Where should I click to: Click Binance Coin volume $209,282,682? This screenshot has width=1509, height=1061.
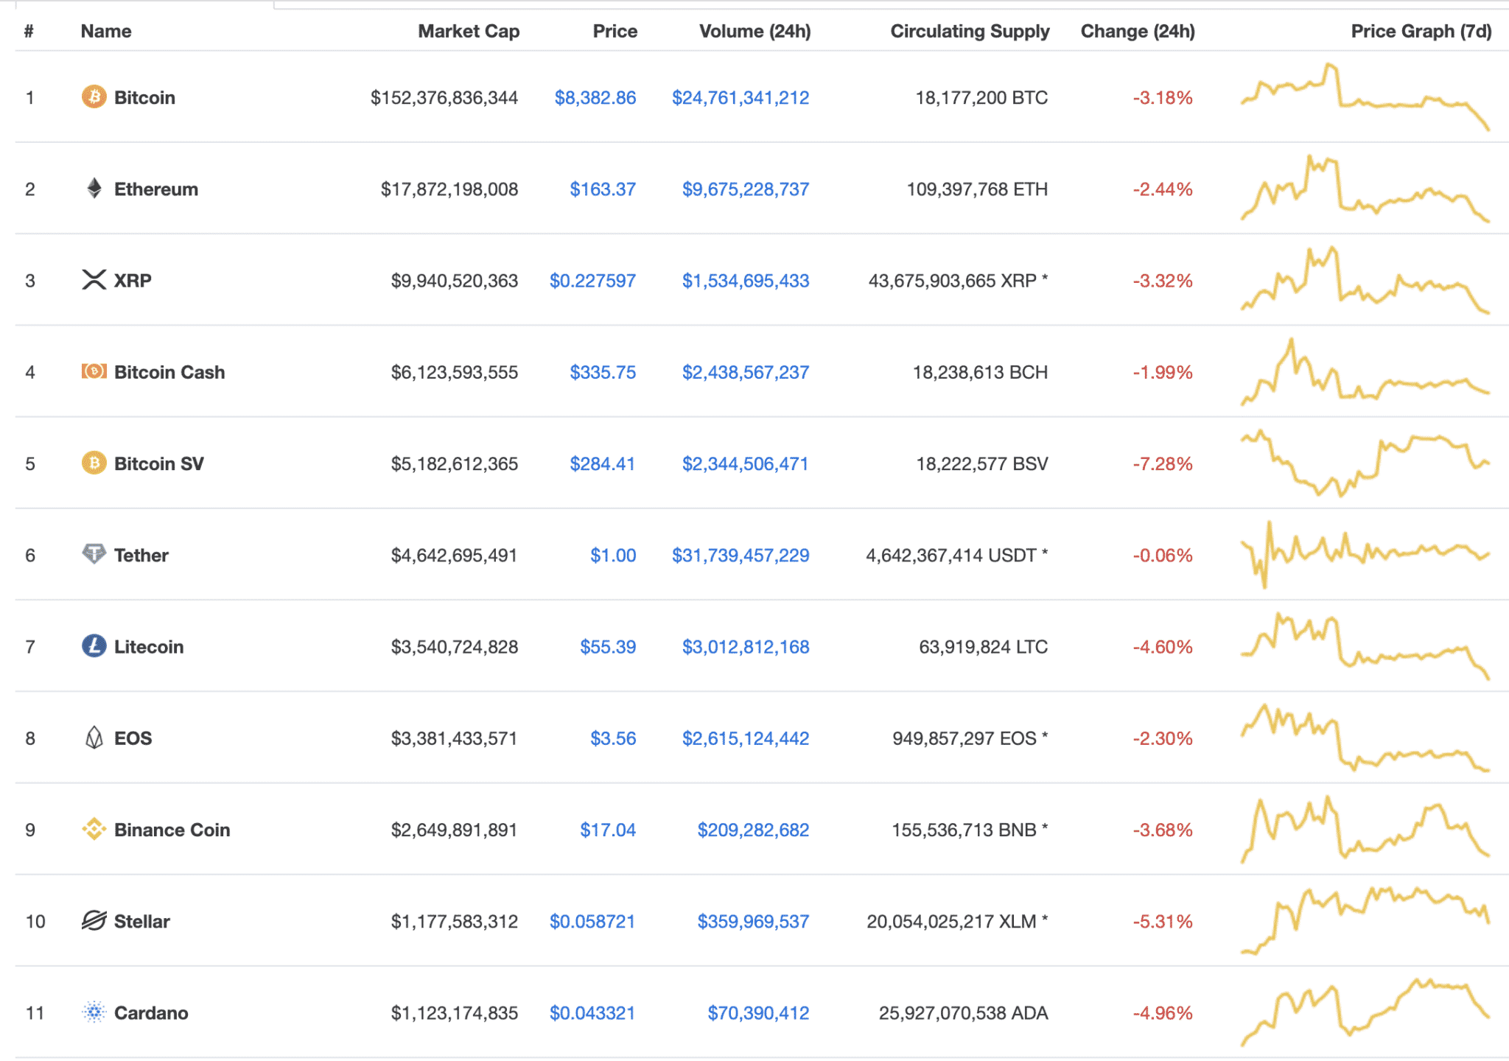[753, 830]
